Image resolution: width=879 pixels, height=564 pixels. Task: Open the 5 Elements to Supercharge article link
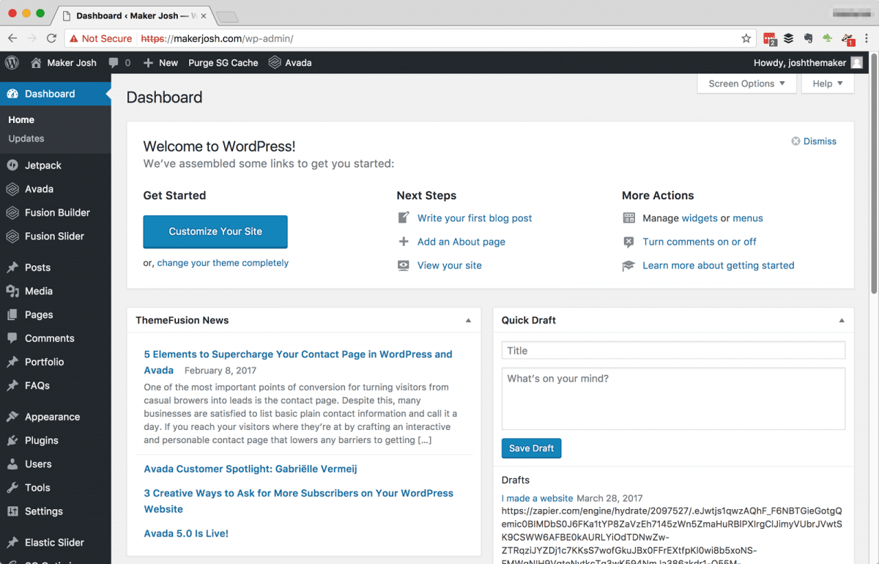point(298,362)
